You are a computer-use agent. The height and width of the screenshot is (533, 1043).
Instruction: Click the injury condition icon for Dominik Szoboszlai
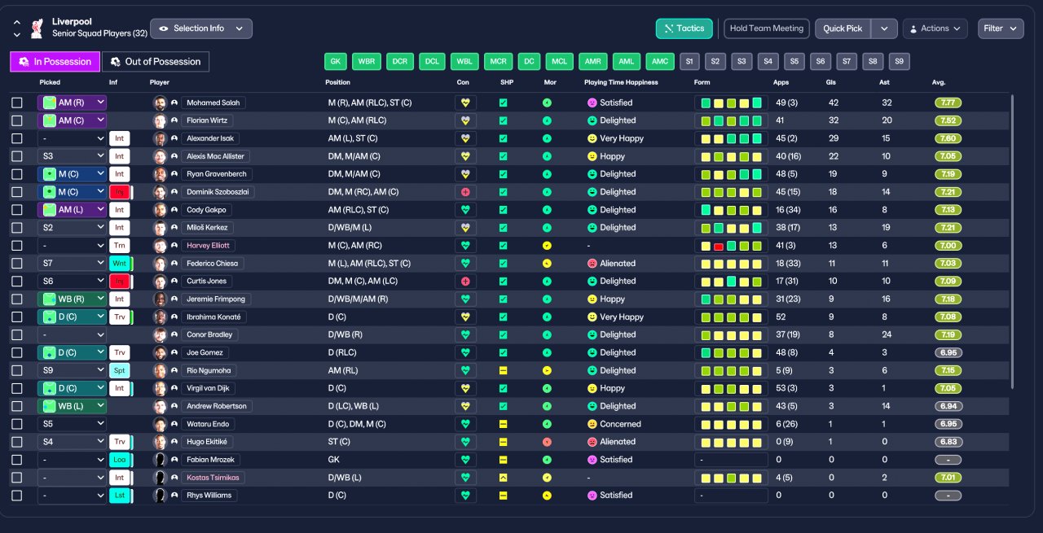pos(465,192)
